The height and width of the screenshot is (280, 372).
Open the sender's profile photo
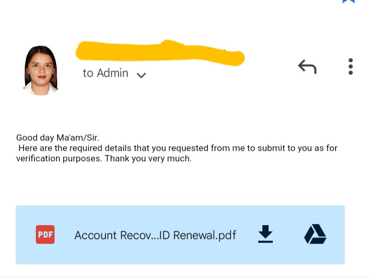tap(41, 71)
